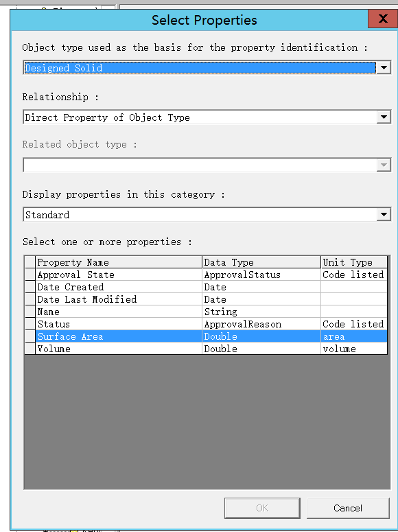
Task: Click the Data Type column header
Action: click(261, 262)
